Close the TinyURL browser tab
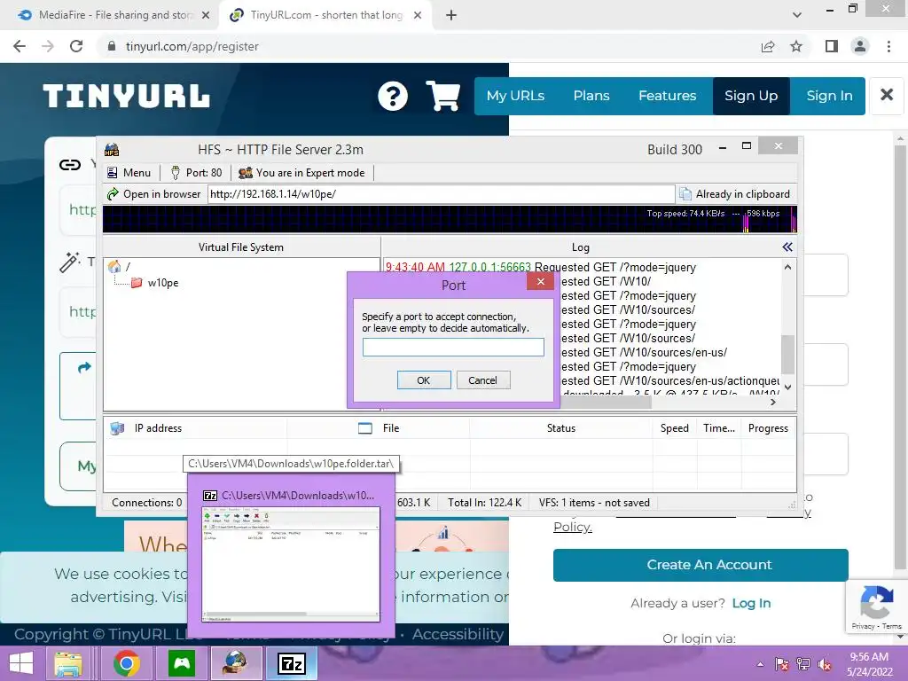The width and height of the screenshot is (908, 681). [x=418, y=15]
